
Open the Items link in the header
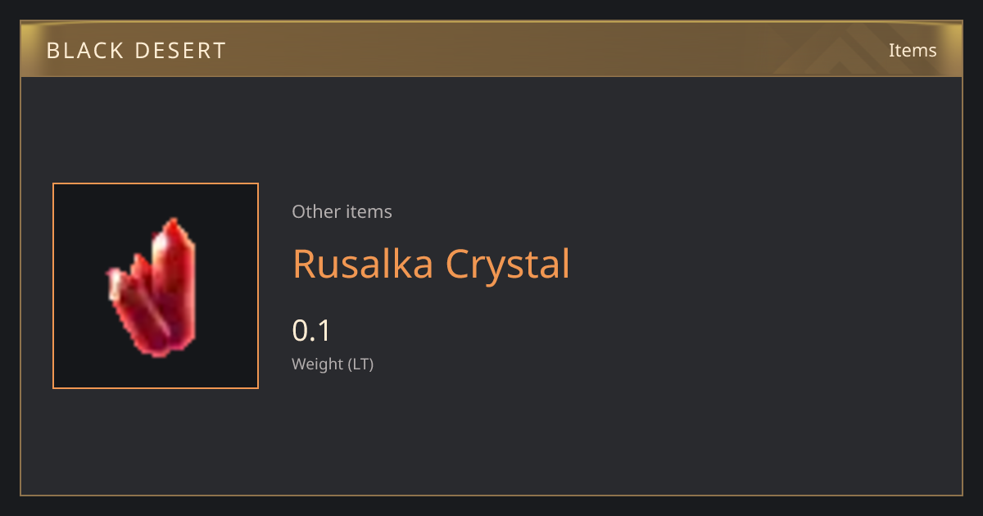(913, 50)
